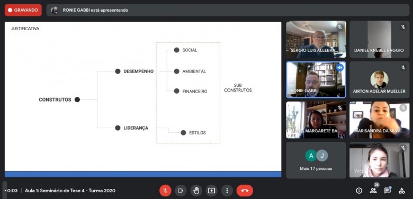Viewport: 413px width, 199px height.
Task: Click muted mic icon on Maria Margarete tile
Action: tap(340, 107)
